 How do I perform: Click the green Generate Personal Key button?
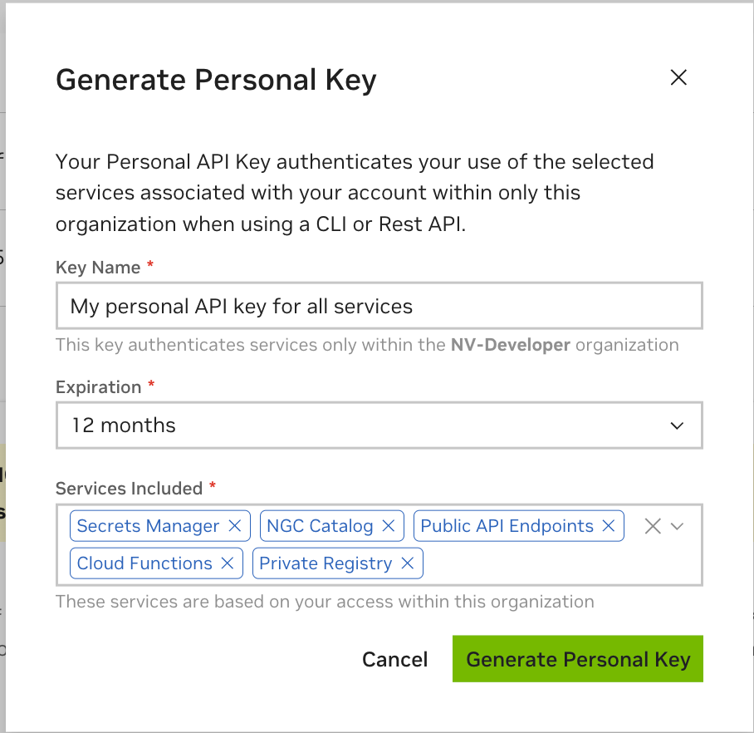tap(578, 659)
